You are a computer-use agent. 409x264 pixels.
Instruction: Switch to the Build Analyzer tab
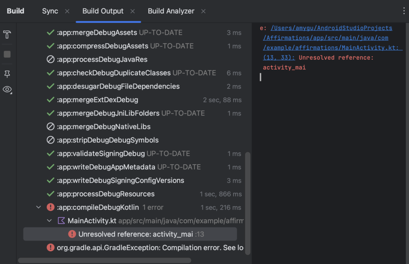point(171,11)
